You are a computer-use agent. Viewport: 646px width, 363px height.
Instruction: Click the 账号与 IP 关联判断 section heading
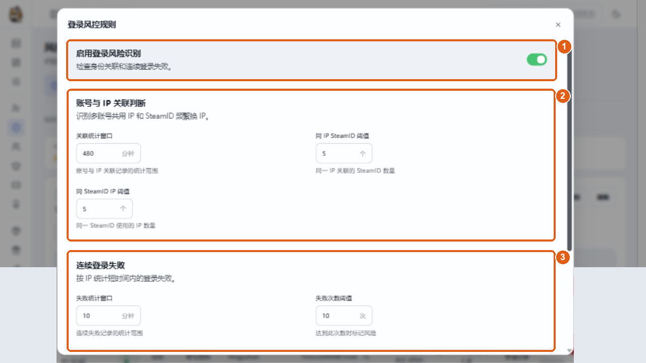111,103
